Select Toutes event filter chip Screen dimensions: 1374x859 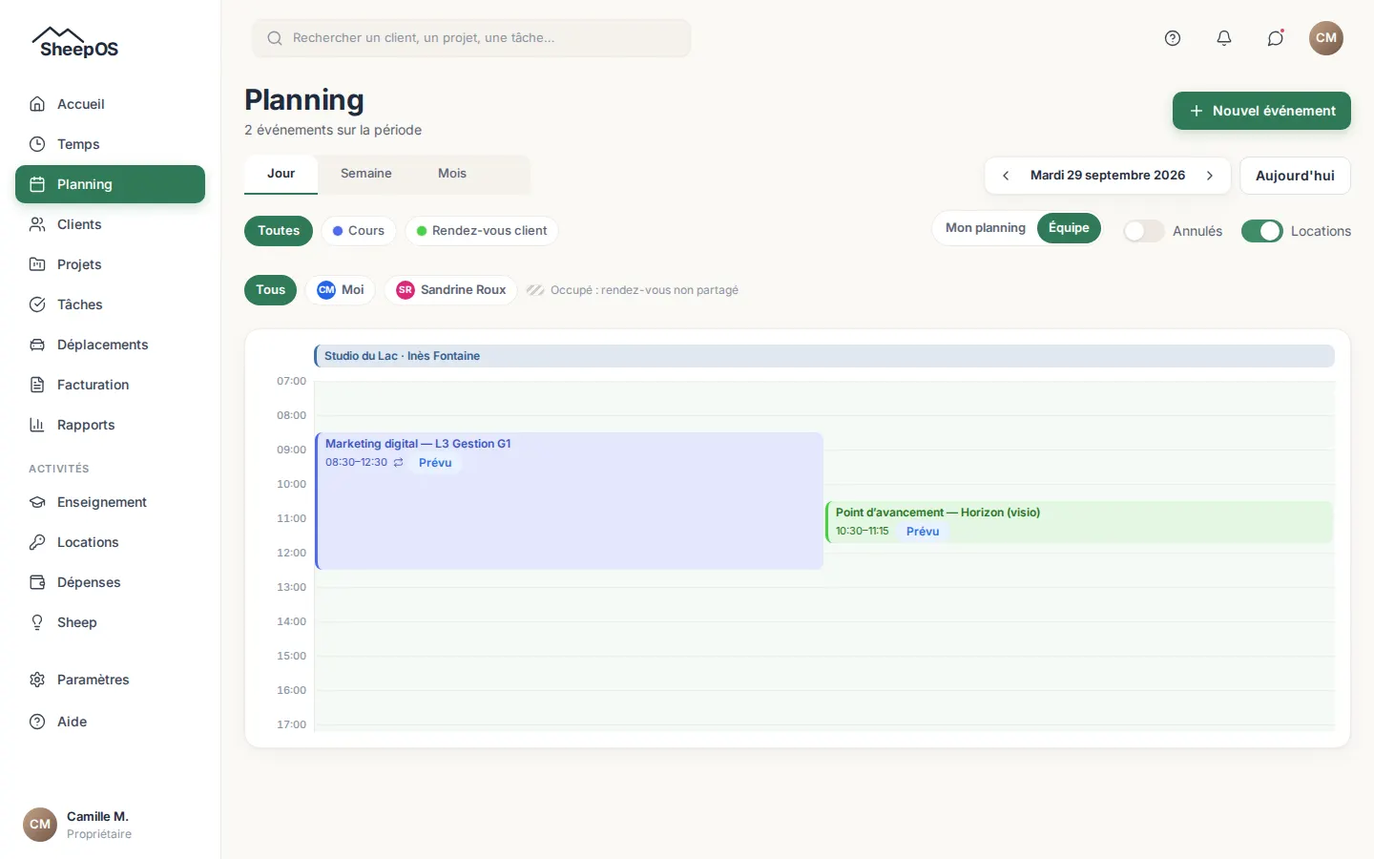[x=279, y=231]
